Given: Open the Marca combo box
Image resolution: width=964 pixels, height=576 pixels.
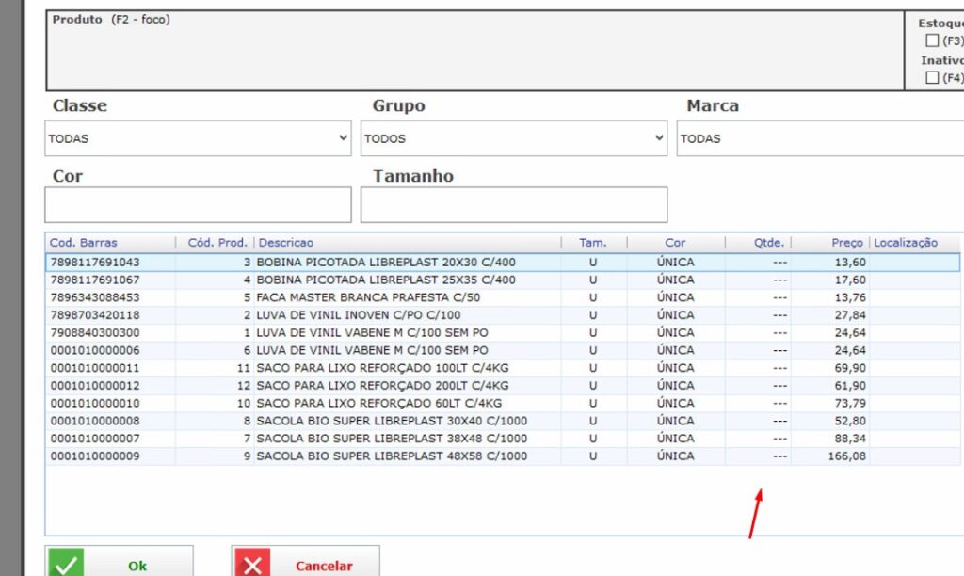Looking at the screenshot, I should [x=819, y=138].
